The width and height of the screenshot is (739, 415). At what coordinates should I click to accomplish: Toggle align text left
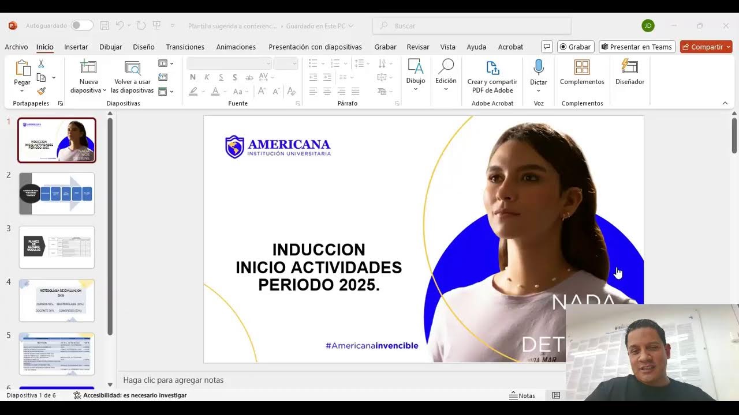(313, 91)
